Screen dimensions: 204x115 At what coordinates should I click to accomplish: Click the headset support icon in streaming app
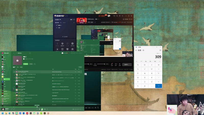117,16
